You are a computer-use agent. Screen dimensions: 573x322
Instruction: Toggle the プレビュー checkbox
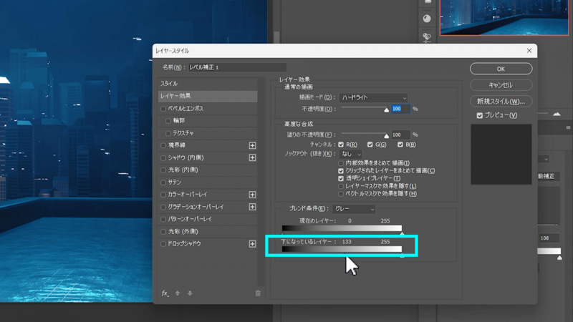(x=480, y=115)
